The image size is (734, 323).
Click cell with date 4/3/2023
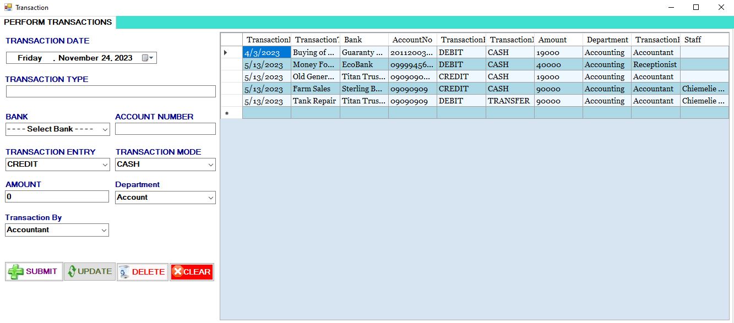point(267,52)
